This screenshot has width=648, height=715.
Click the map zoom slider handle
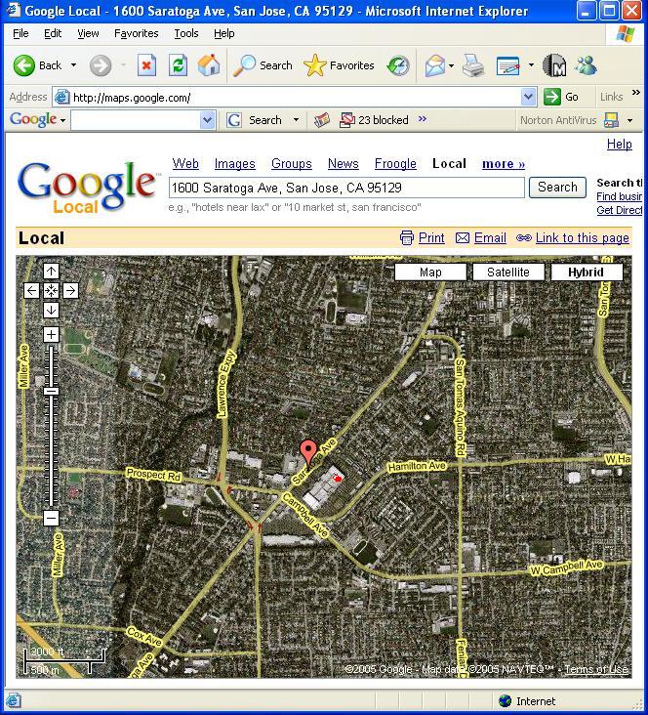pos(51,391)
